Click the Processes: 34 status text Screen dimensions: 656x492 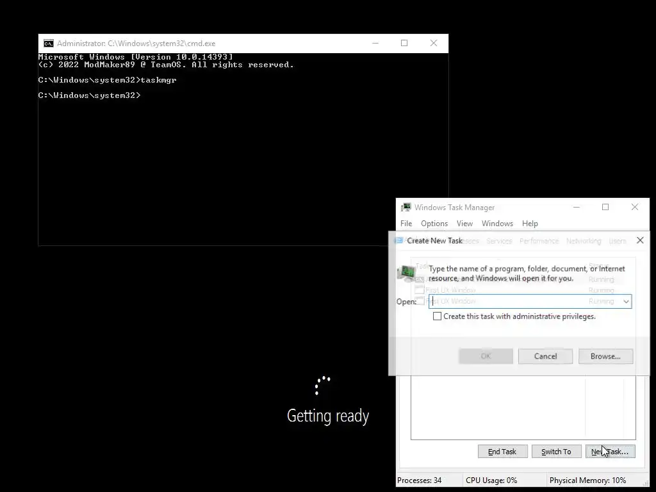click(419, 480)
